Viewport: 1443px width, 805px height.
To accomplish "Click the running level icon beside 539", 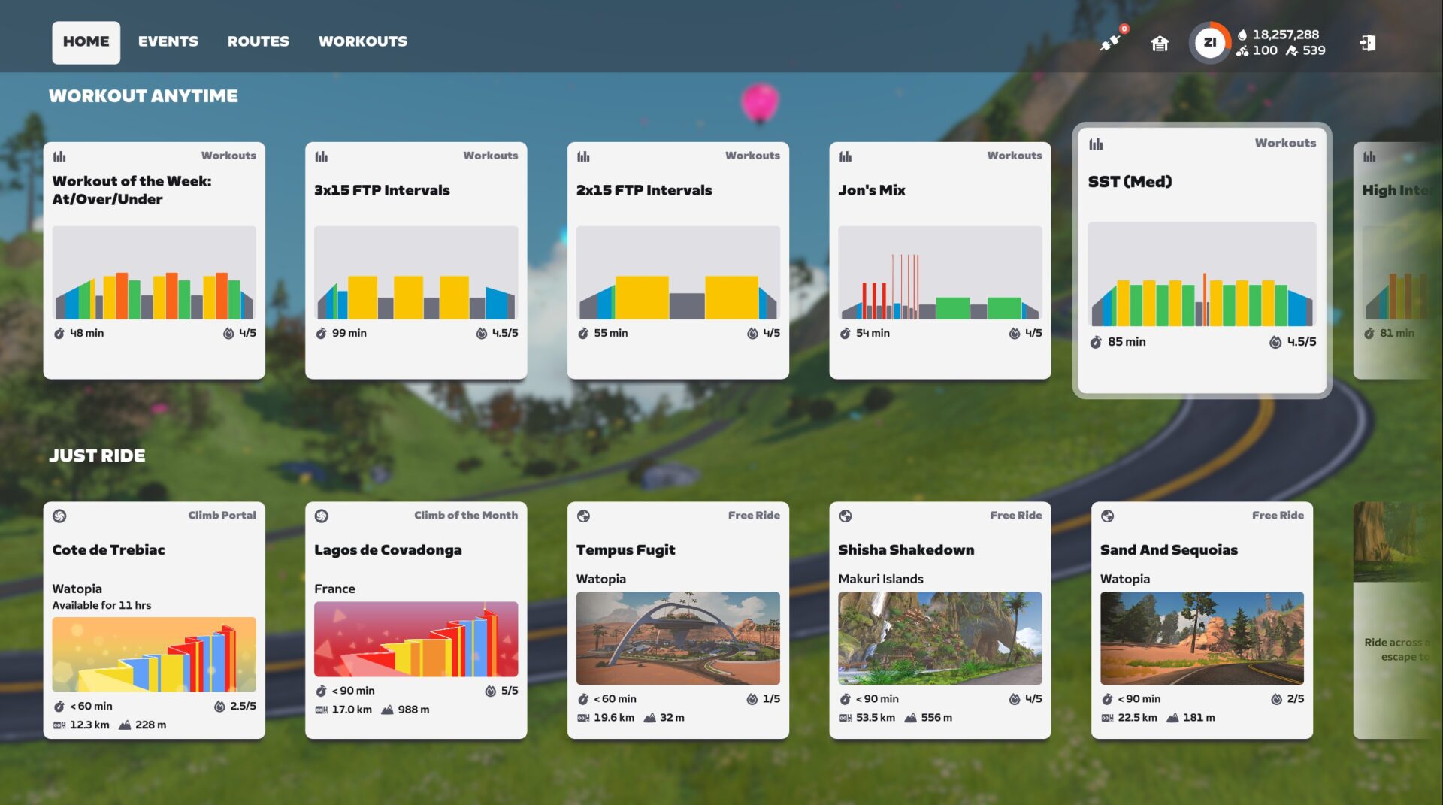I will [1291, 51].
